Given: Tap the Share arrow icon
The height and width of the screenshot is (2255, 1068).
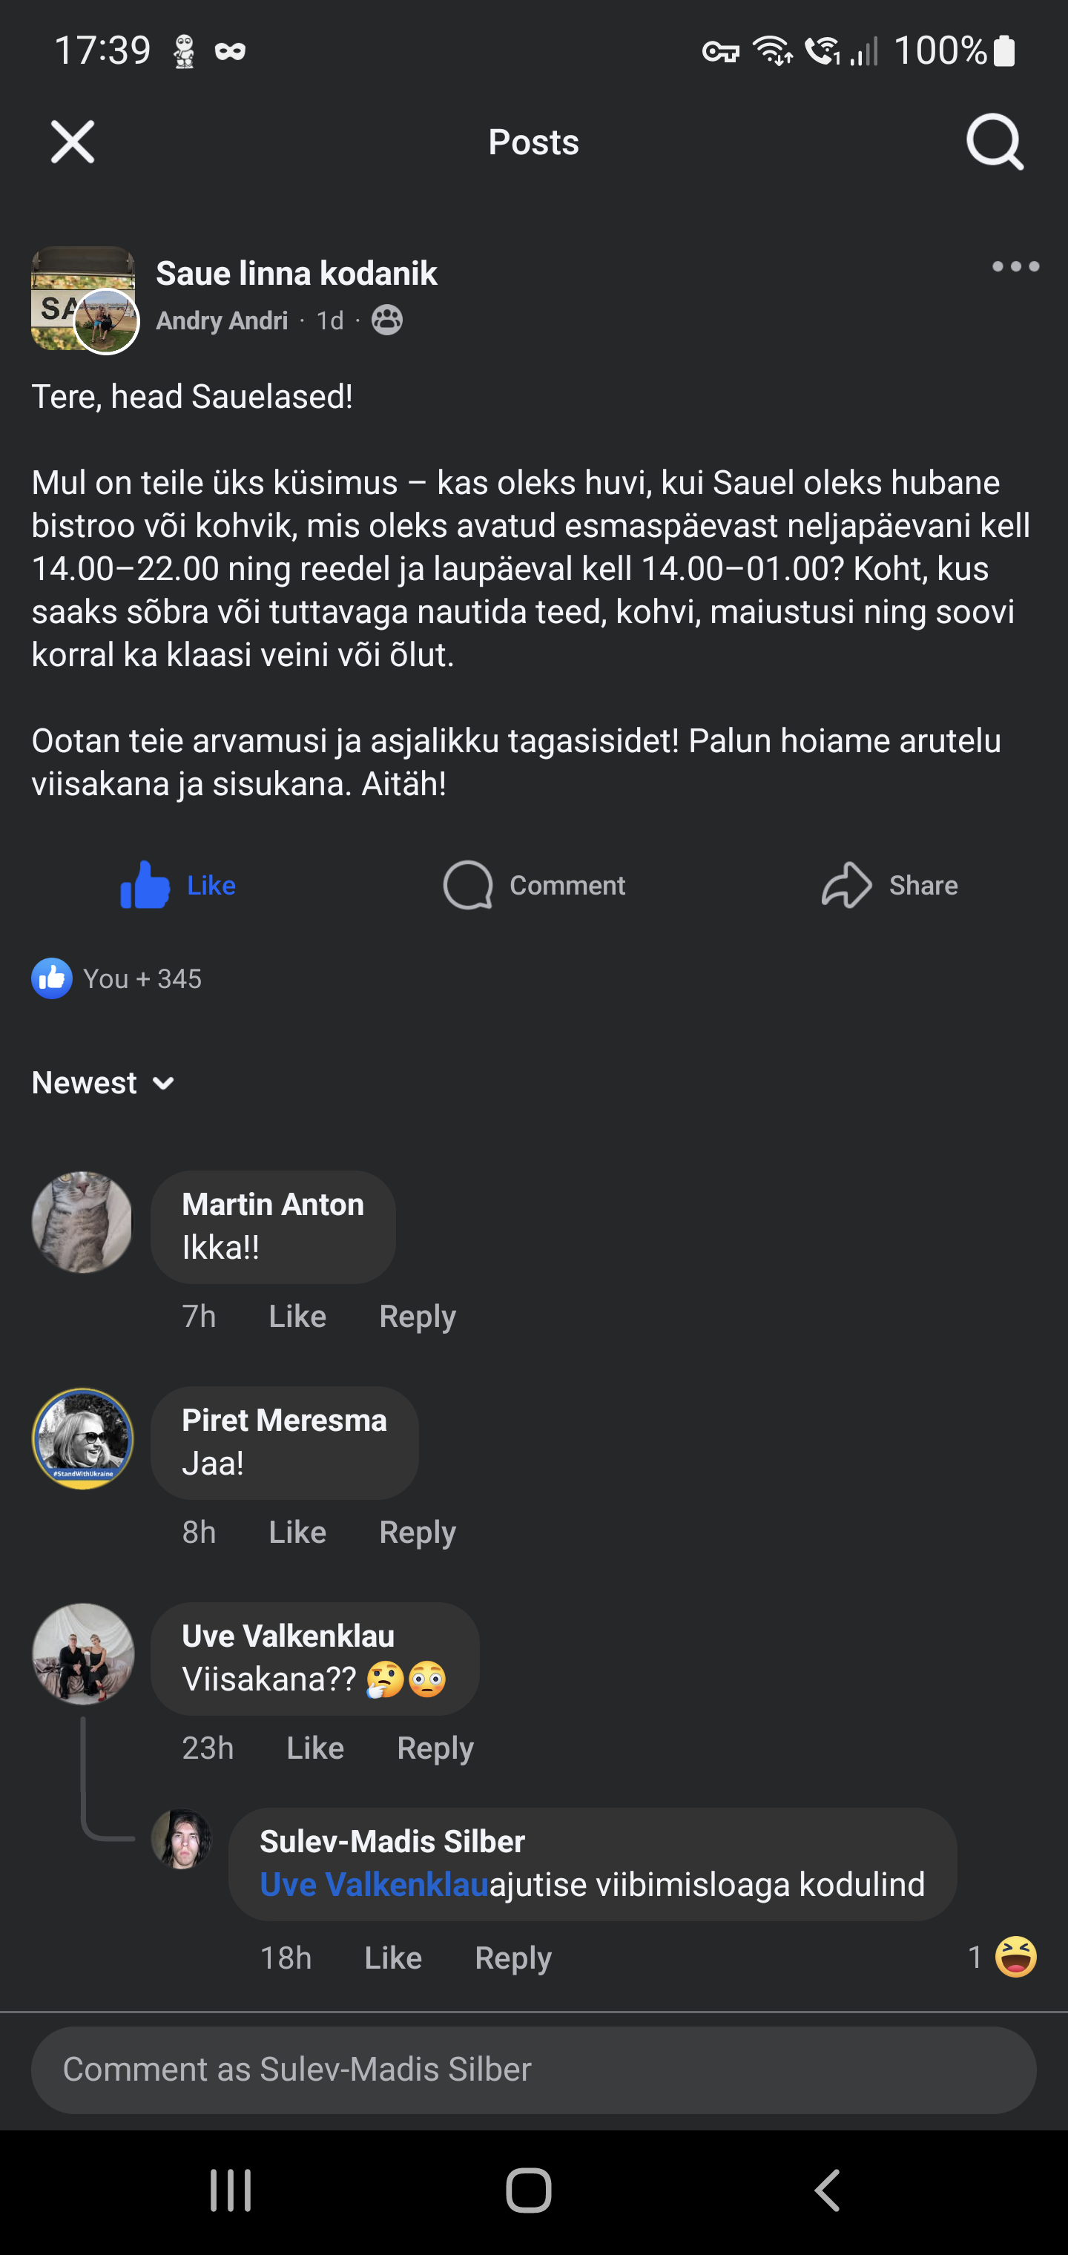Looking at the screenshot, I should click(x=846, y=885).
